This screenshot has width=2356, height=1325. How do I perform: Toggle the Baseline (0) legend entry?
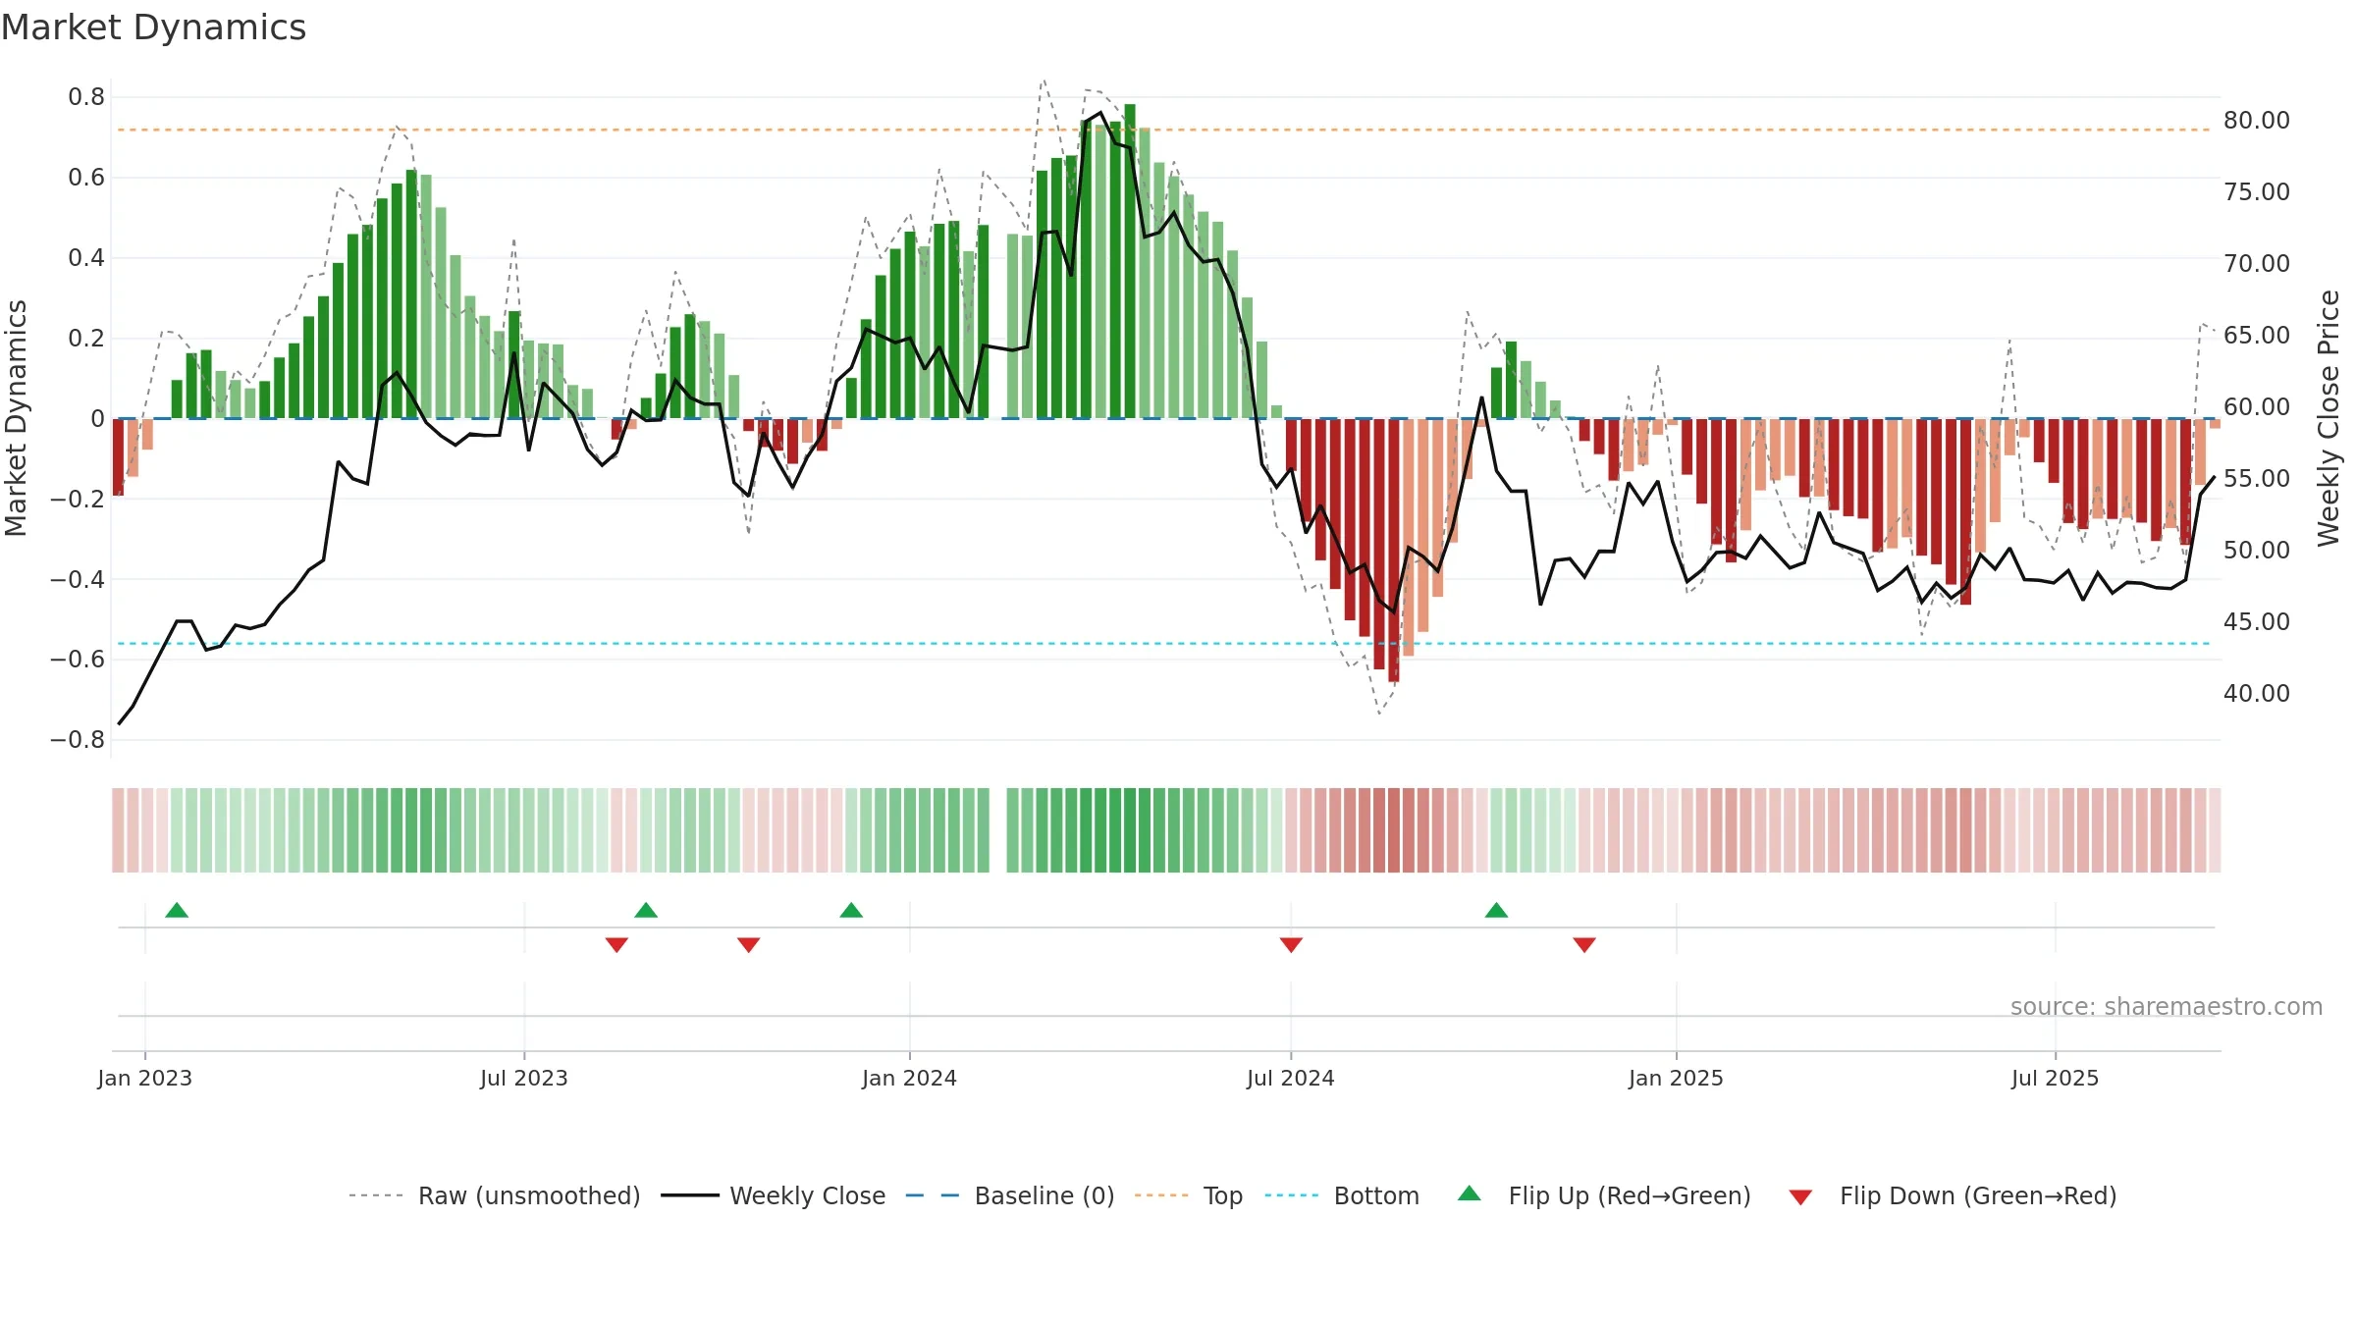[1010, 1195]
